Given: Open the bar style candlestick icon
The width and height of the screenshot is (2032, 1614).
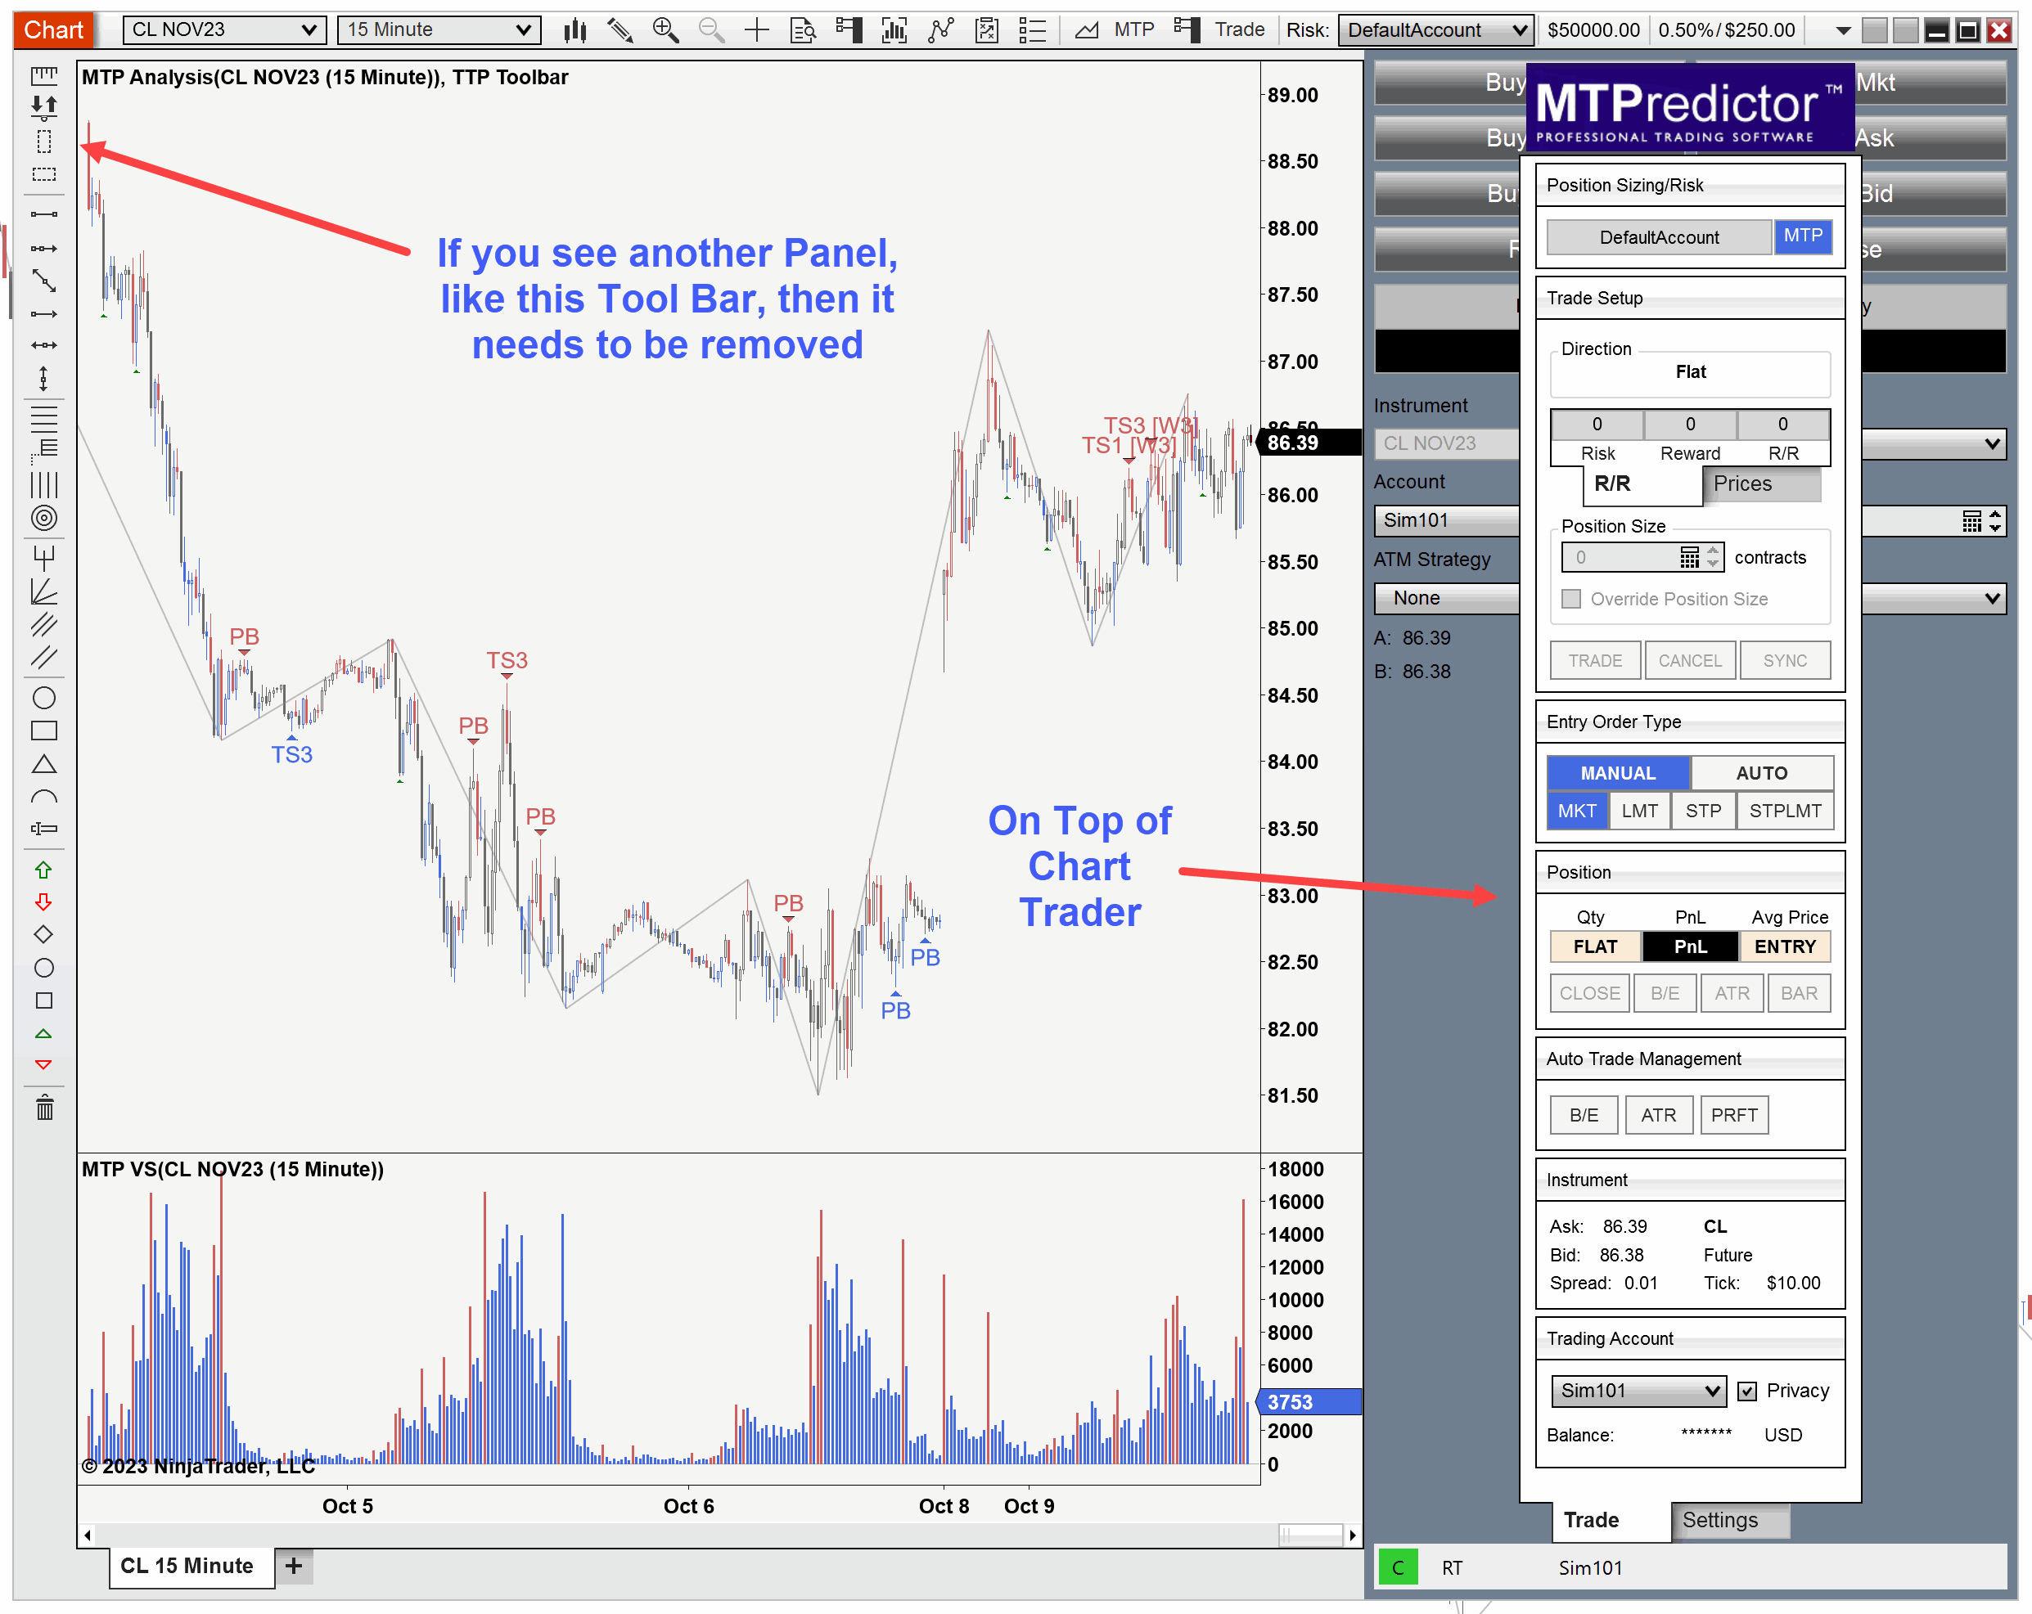Looking at the screenshot, I should pyautogui.click(x=574, y=30).
